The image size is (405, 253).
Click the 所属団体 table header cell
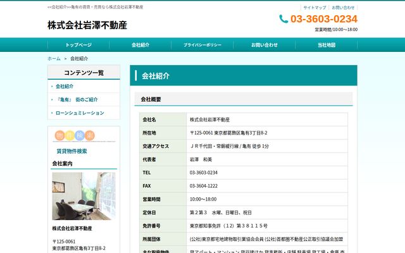pos(163,239)
